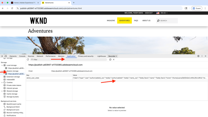Image resolution: width=208 pixels, height=117 pixels.
Task: Click the storage Filter field
Action: [69, 60]
